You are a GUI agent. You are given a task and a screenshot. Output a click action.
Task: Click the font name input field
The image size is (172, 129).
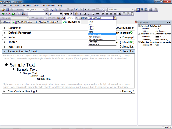point(37,14)
